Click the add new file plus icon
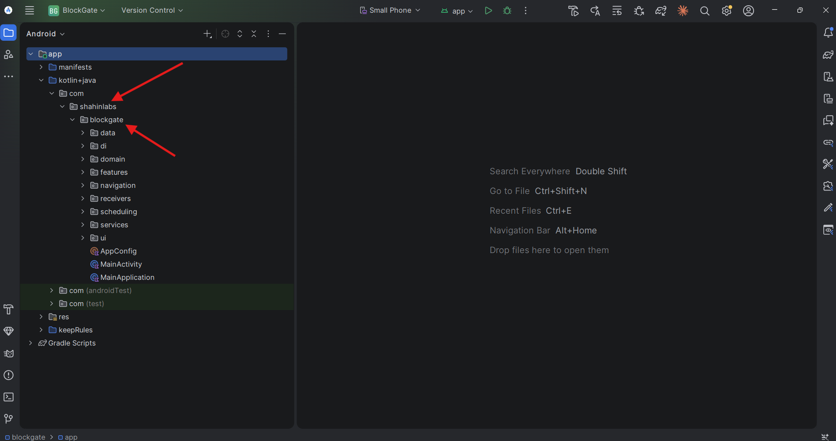 coord(208,34)
